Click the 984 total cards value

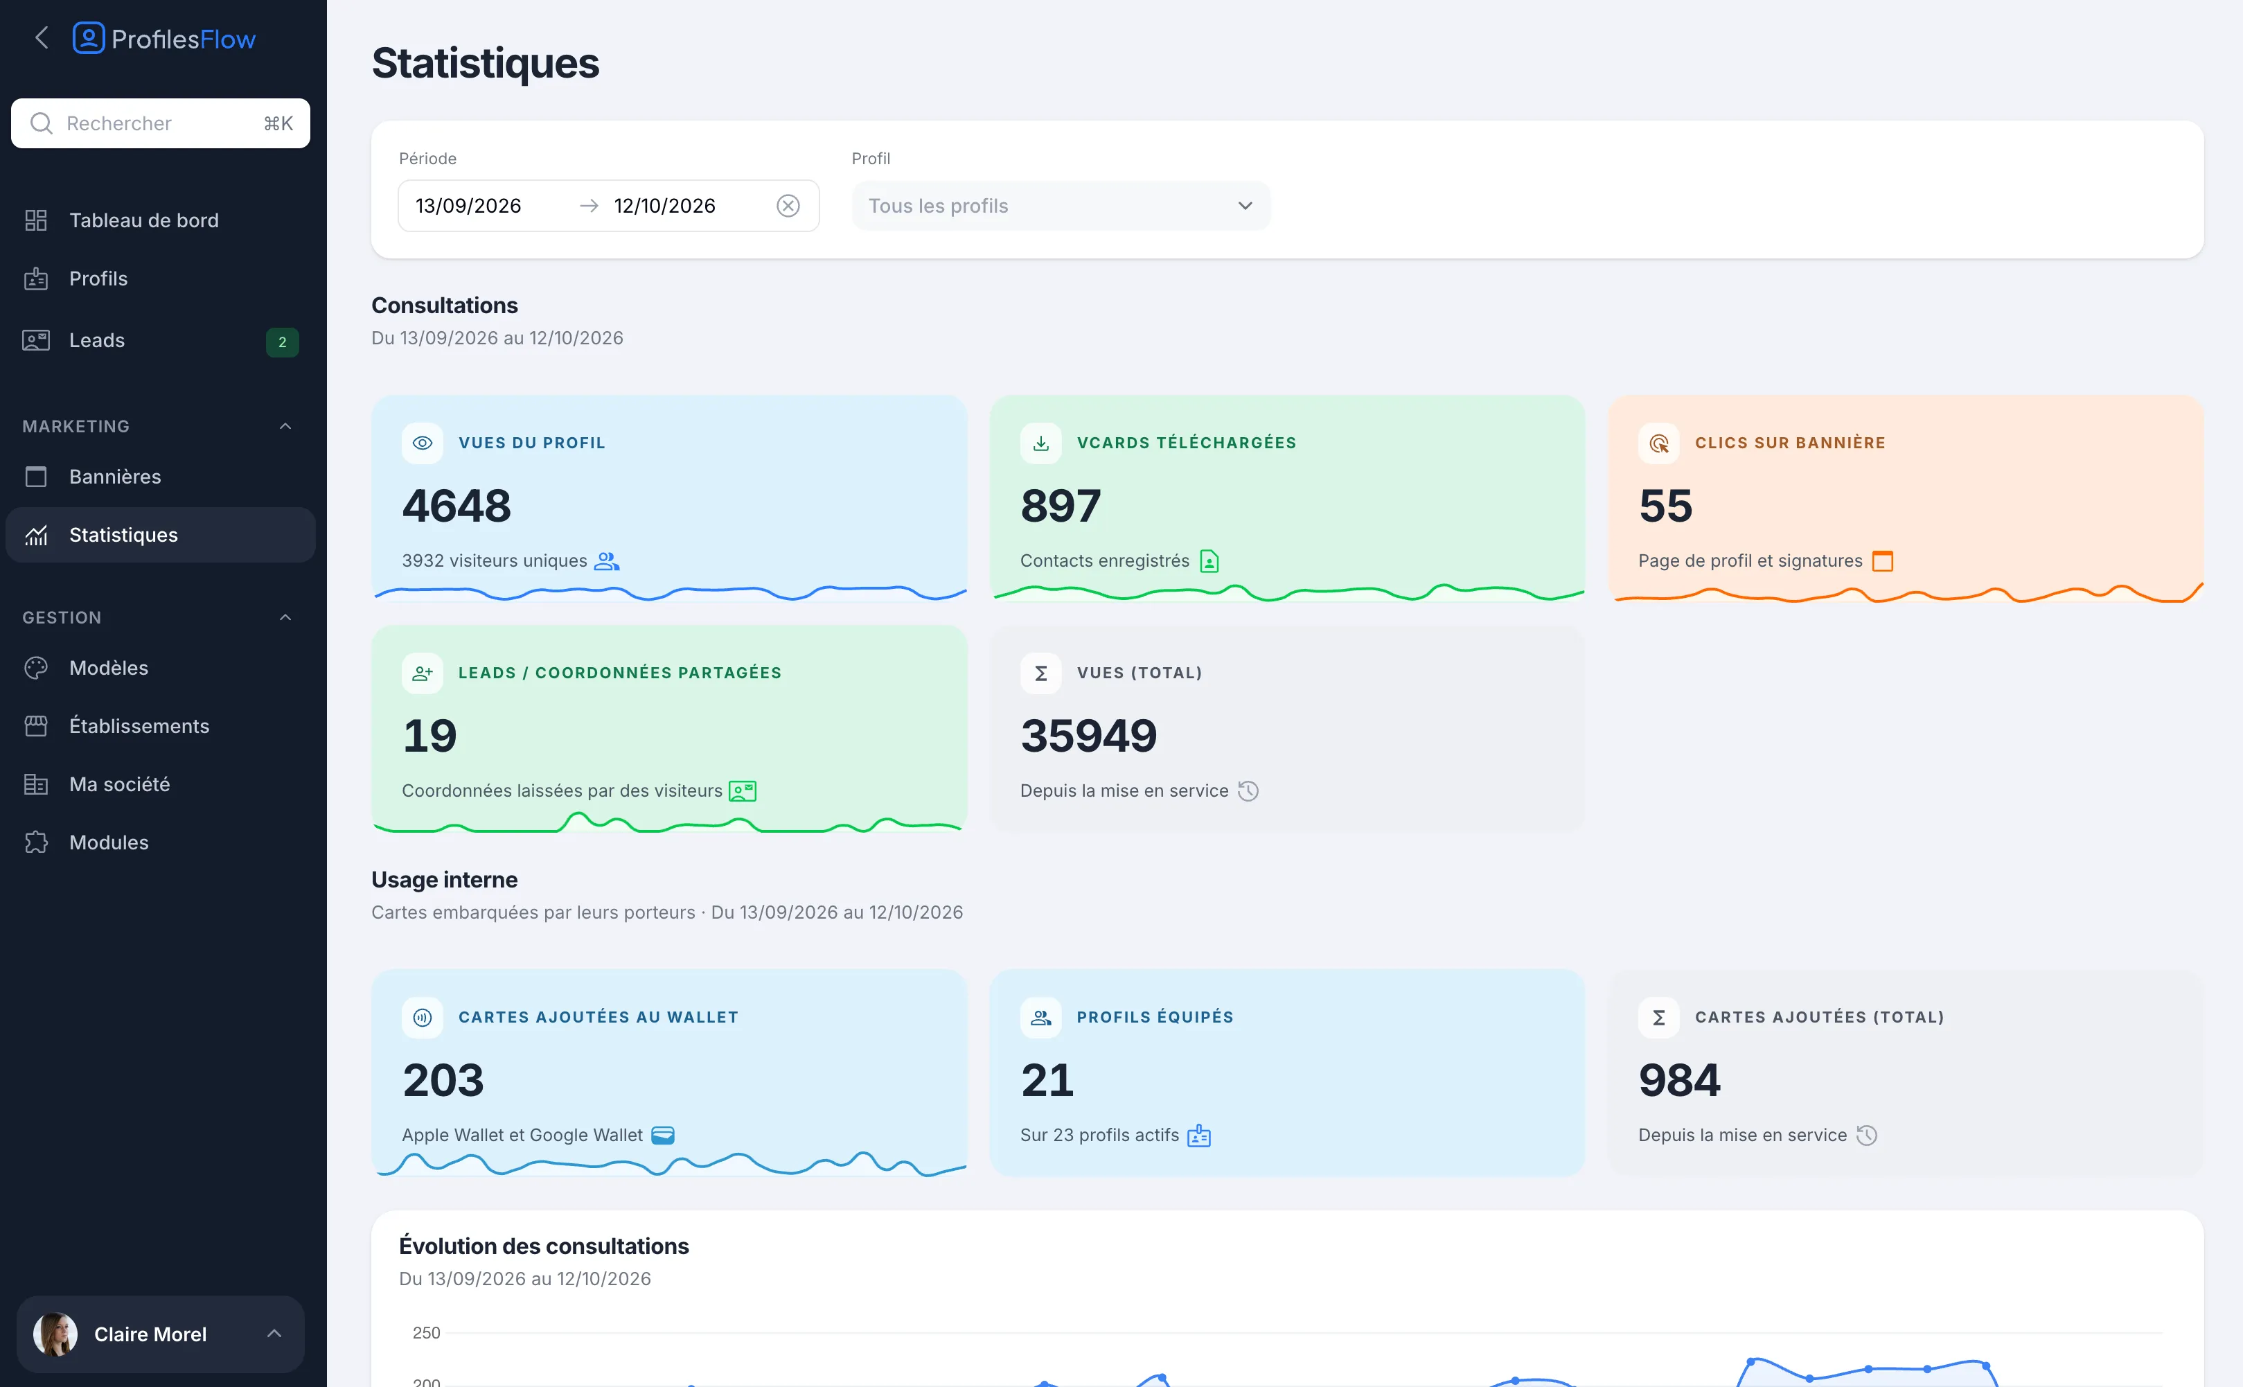pos(1679,1081)
